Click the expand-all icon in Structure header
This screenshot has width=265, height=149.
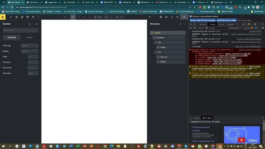tap(184, 24)
